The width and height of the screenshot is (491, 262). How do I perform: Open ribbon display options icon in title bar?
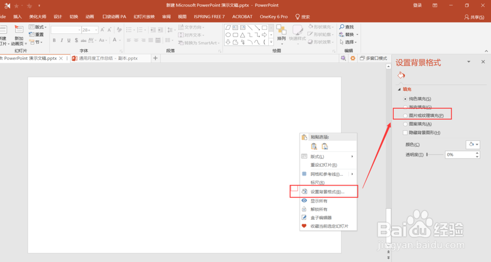tap(435, 5)
